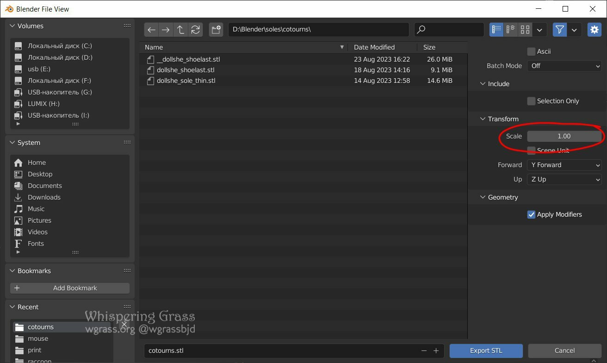
Task: Refresh the file list
Action: click(195, 30)
